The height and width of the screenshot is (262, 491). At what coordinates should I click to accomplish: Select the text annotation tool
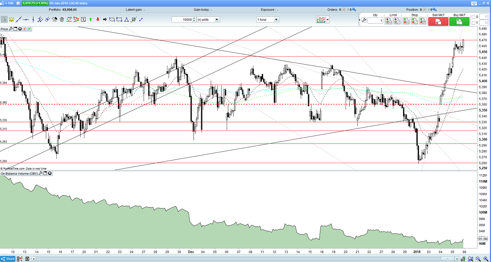[83, 19]
